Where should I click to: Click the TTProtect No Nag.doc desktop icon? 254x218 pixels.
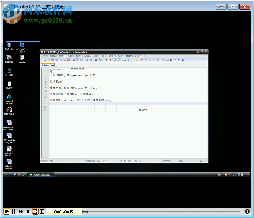9,138
